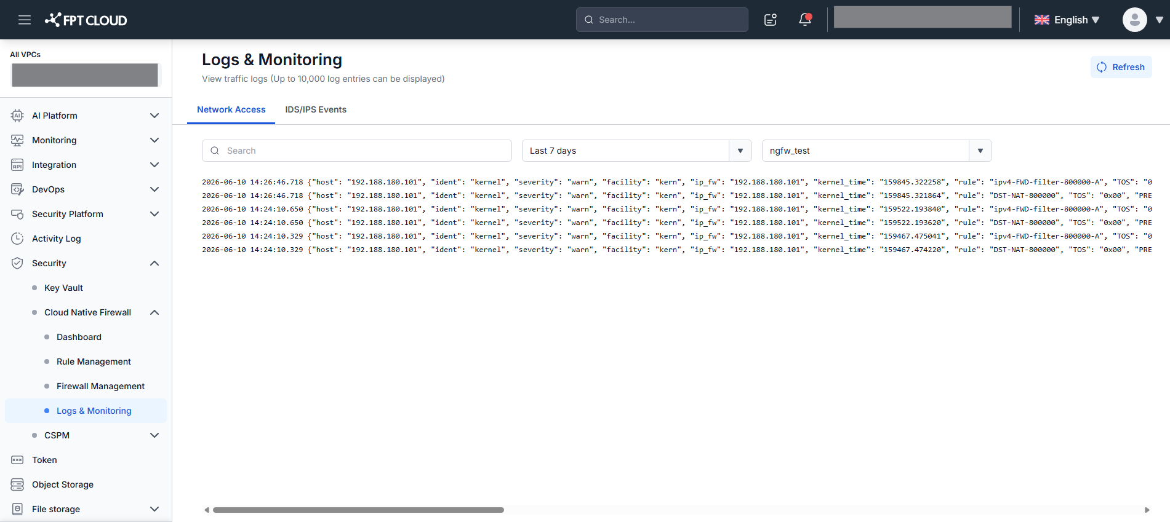The width and height of the screenshot is (1170, 522).
Task: Click the Security Platform icon
Action: (x=17, y=214)
